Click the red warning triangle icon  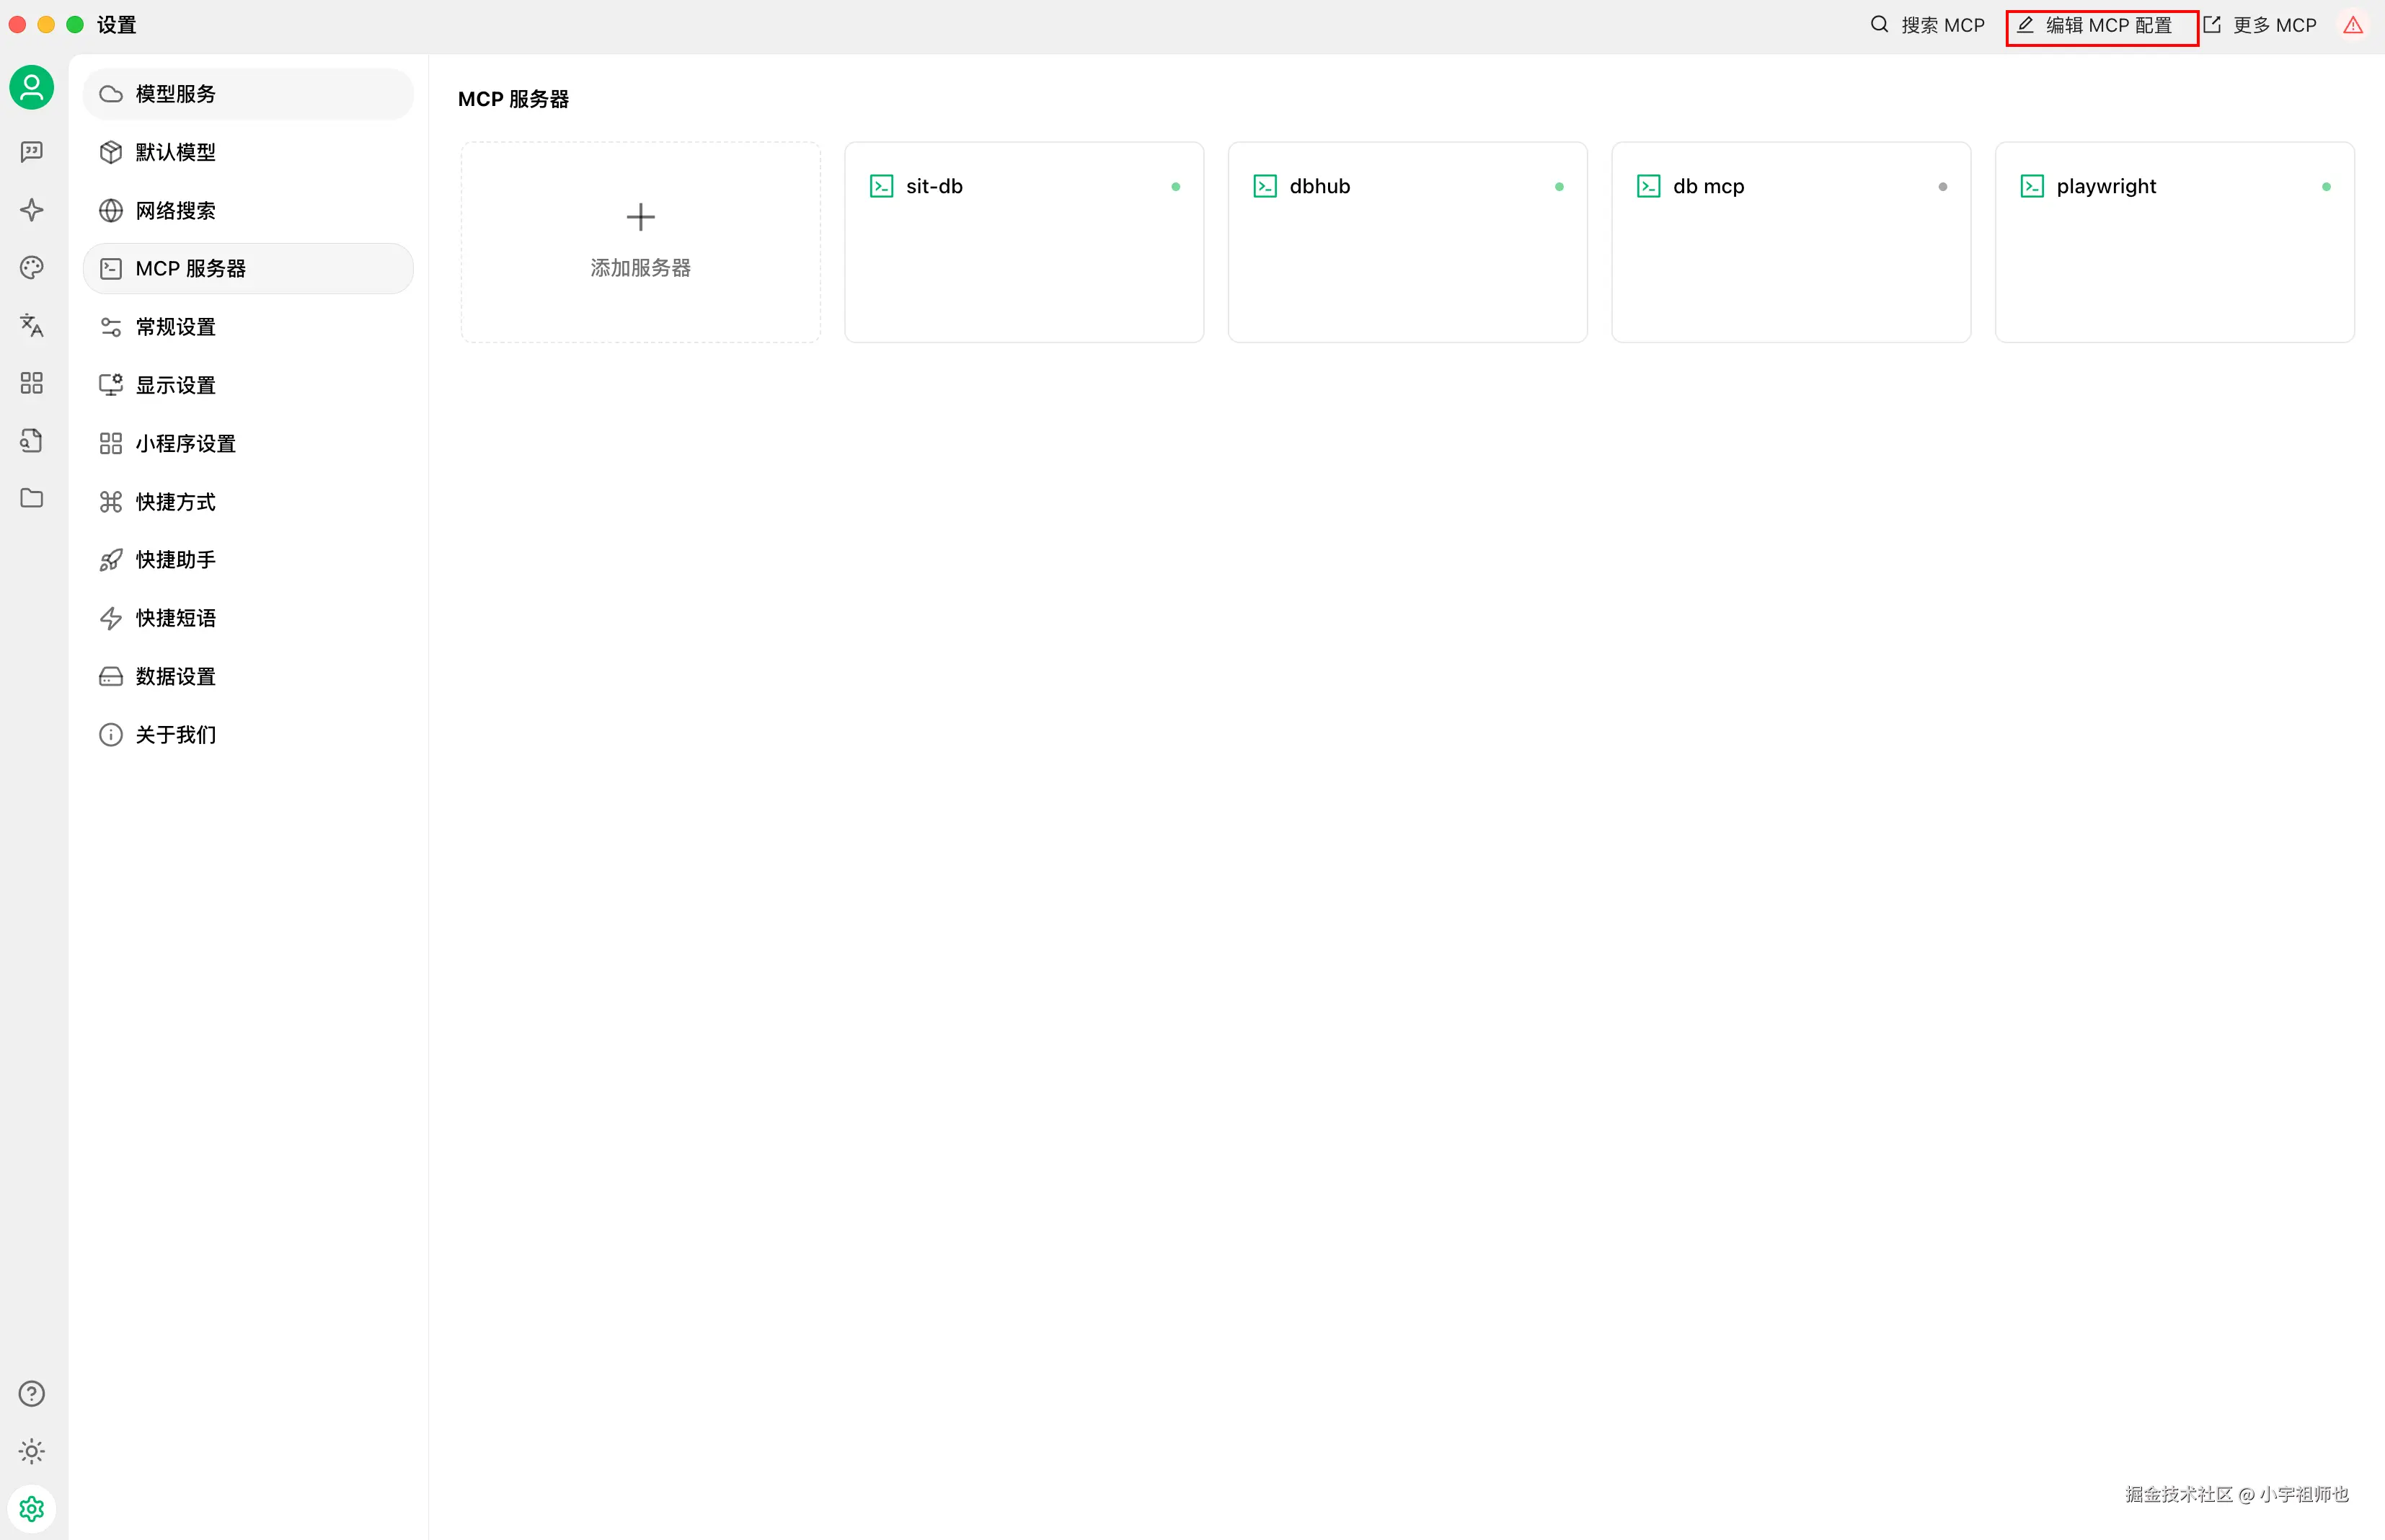[2353, 25]
